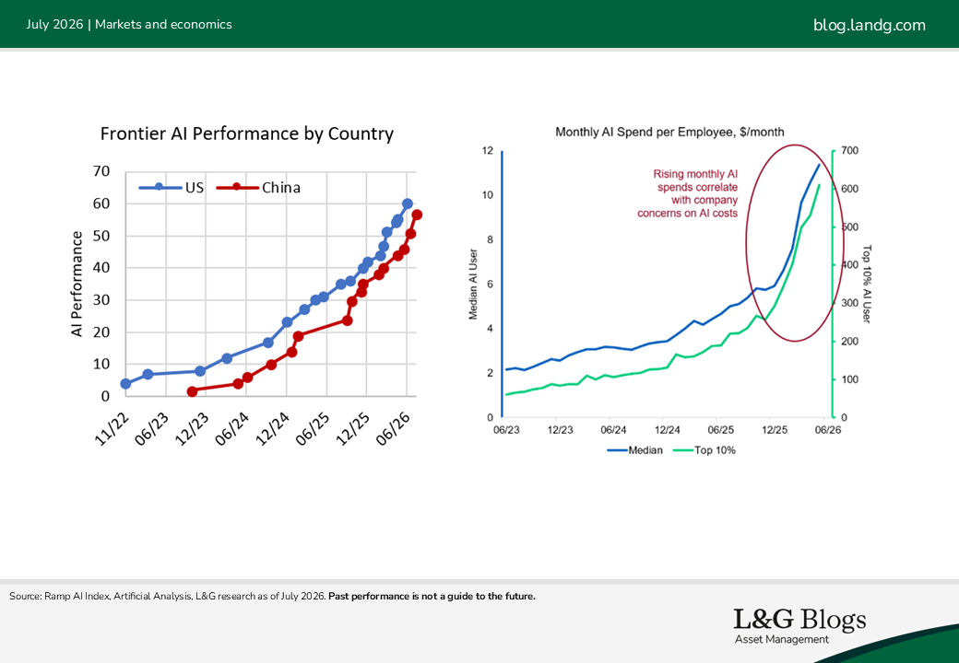
Task: Click the 11/22 x-axis label on left chart
Action: 113,428
